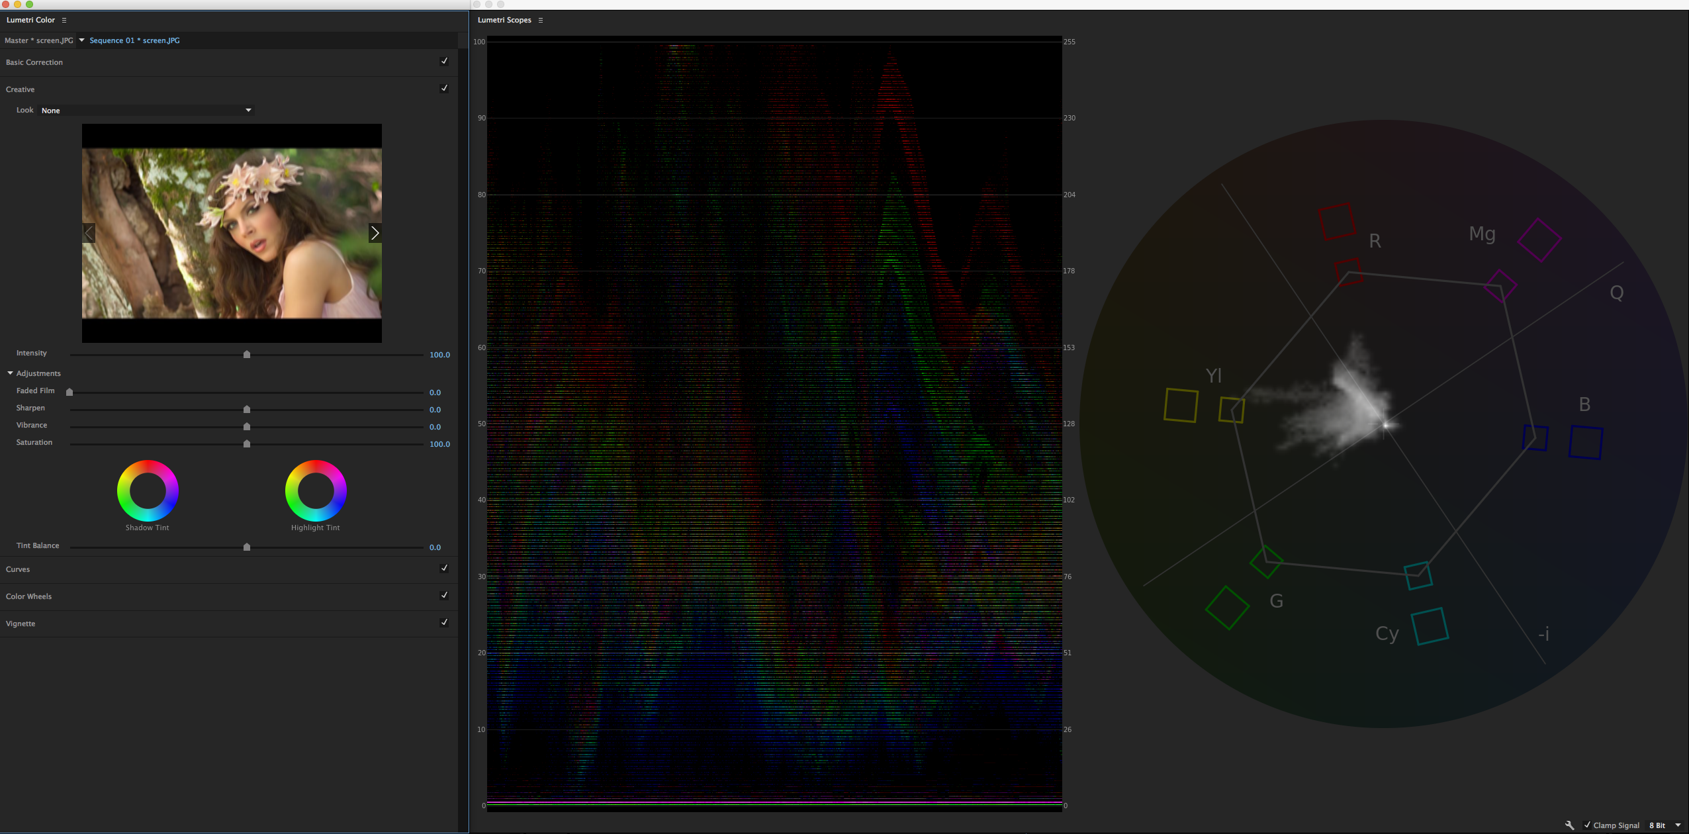Viewport: 1689px width, 834px height.
Task: Select the Sequence 01 * screen.JPG tab
Action: coord(134,40)
